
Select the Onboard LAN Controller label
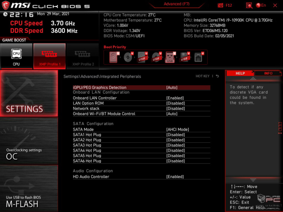click(x=95, y=98)
